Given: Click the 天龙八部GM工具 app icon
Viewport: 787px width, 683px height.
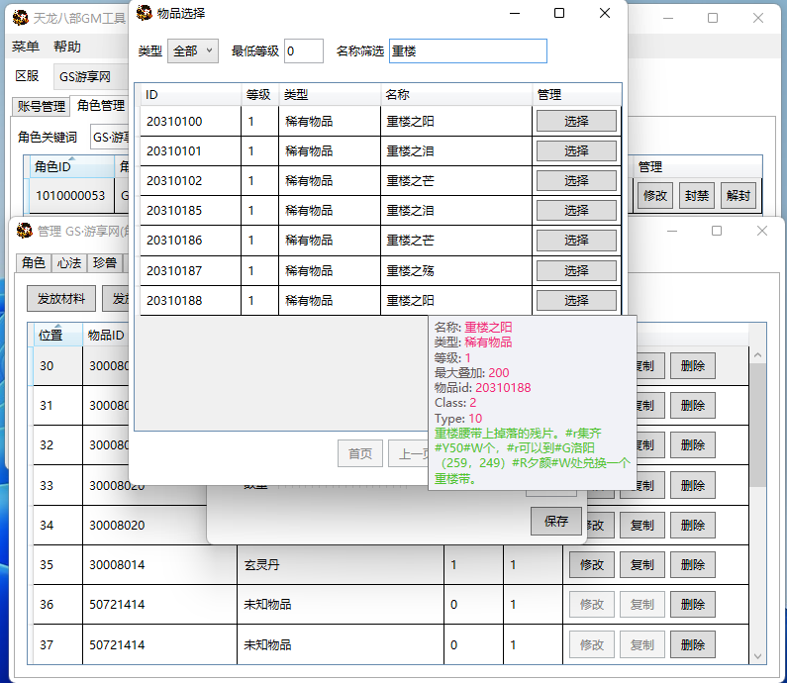Looking at the screenshot, I should coord(19,18).
